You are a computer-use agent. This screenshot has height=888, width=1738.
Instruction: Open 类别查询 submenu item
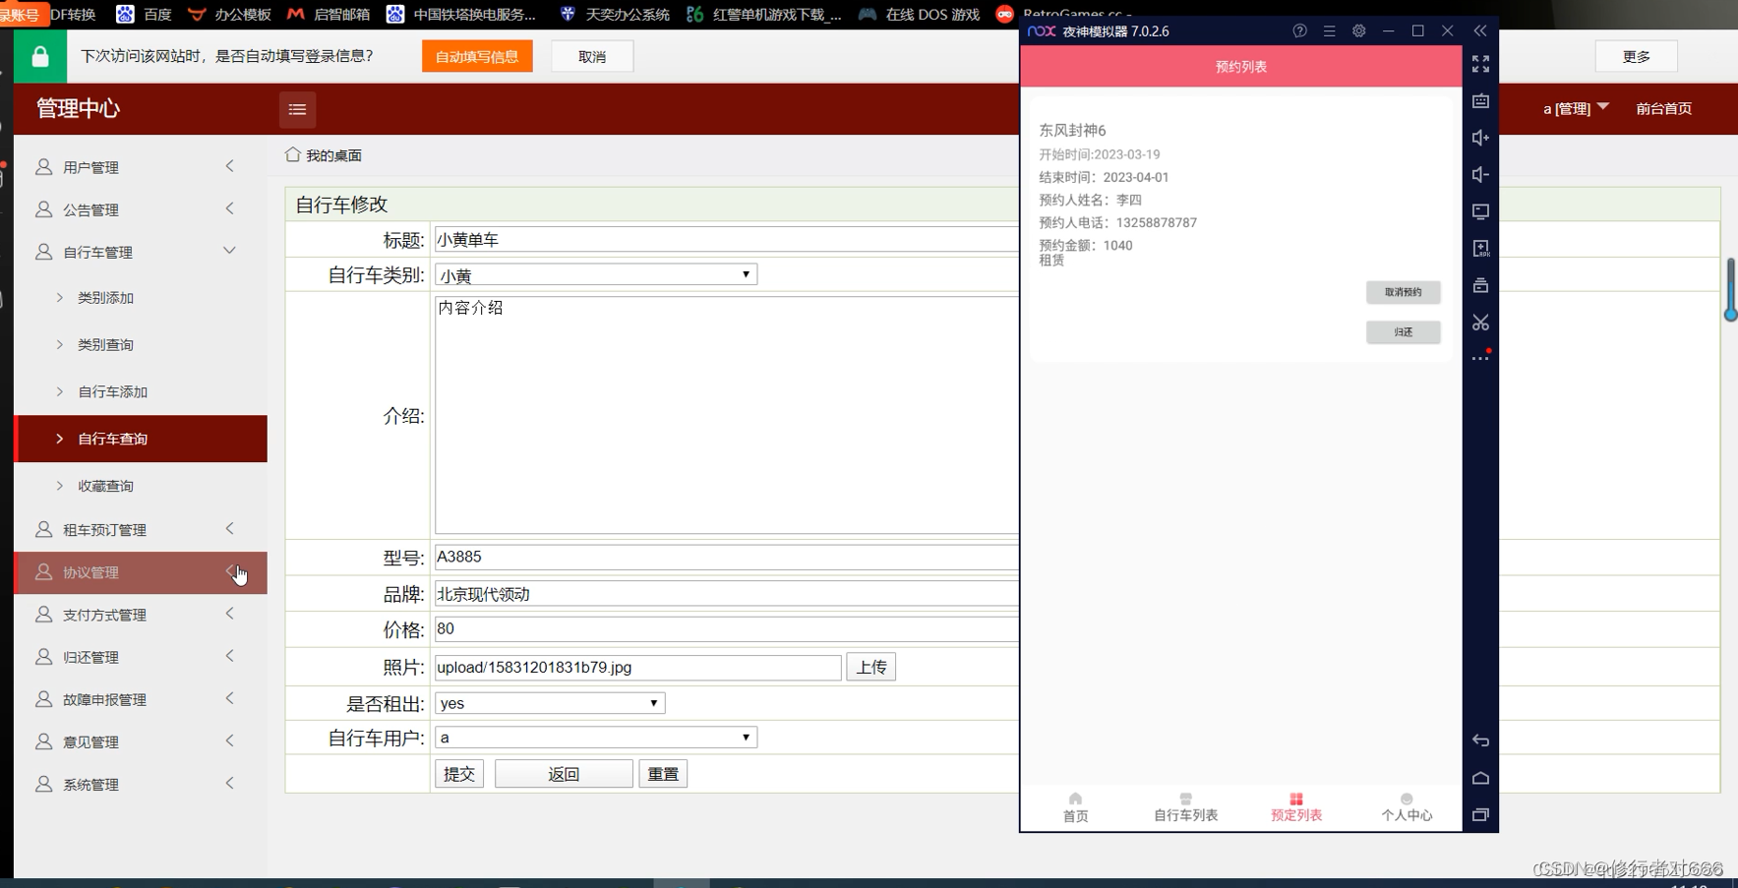click(141, 344)
